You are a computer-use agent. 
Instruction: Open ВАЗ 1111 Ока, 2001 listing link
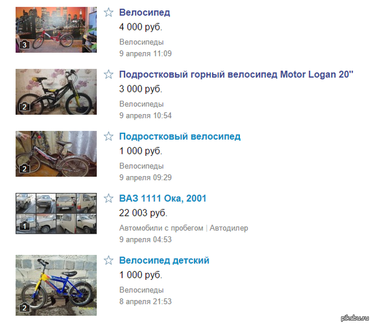click(x=162, y=198)
